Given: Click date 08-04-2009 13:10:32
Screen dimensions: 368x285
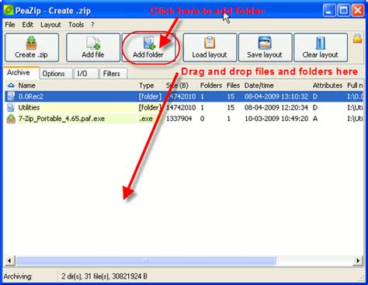Looking at the screenshot, I should (x=276, y=96).
